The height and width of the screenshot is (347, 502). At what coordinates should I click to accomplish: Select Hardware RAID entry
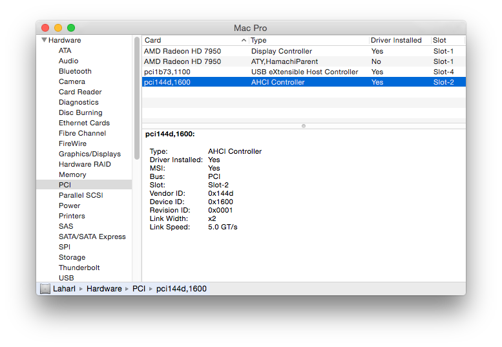click(x=85, y=164)
